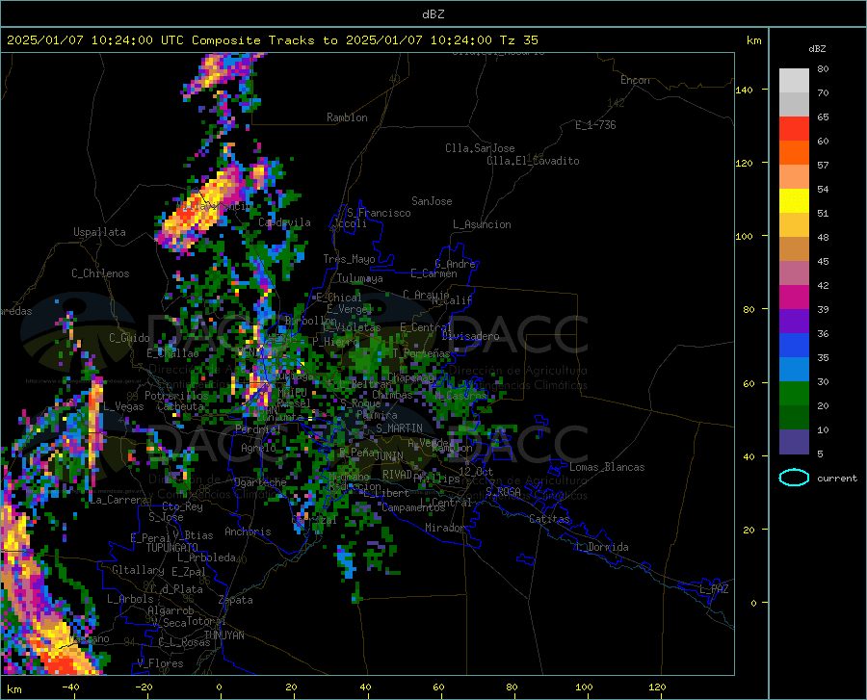Click the 'Uspallata' map label
Viewport: 867px width, 700px height.
(99, 232)
